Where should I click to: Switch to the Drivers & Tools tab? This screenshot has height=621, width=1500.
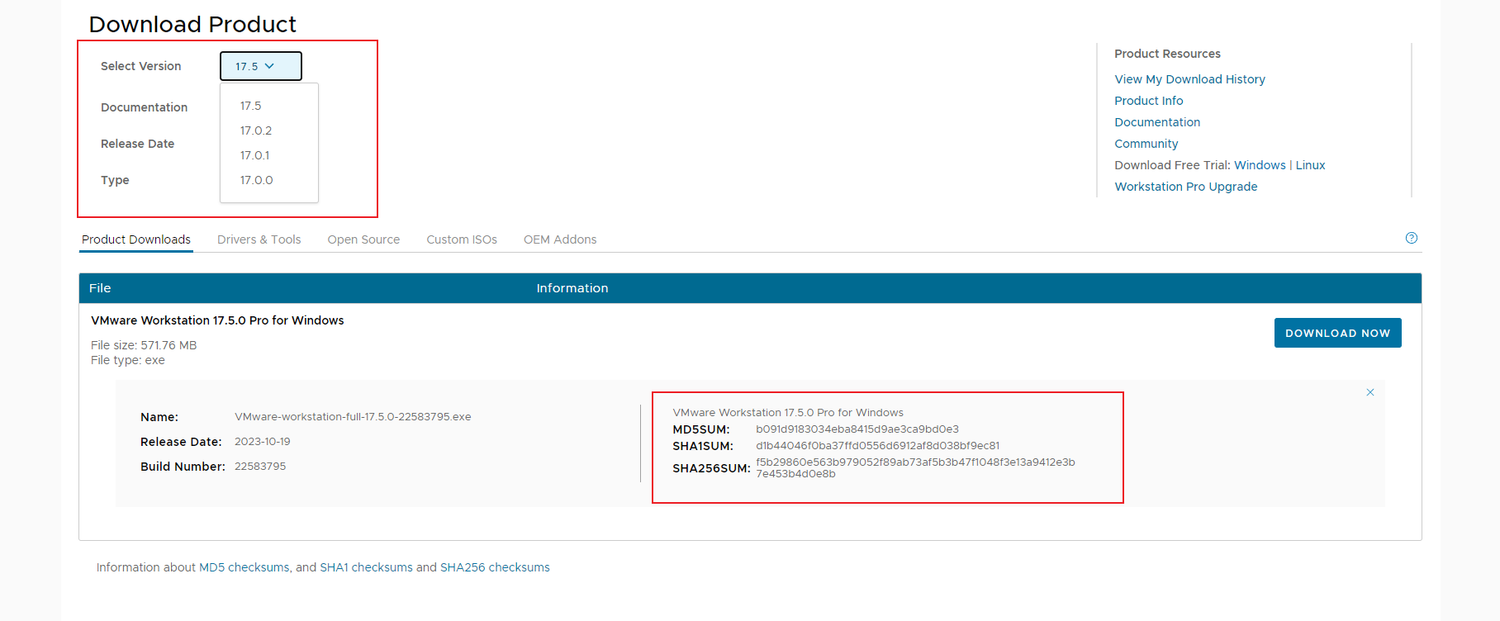point(259,239)
